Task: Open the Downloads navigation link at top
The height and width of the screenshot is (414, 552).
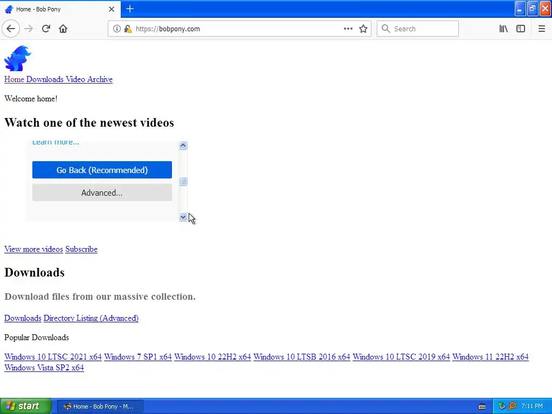Action: pyautogui.click(x=45, y=79)
